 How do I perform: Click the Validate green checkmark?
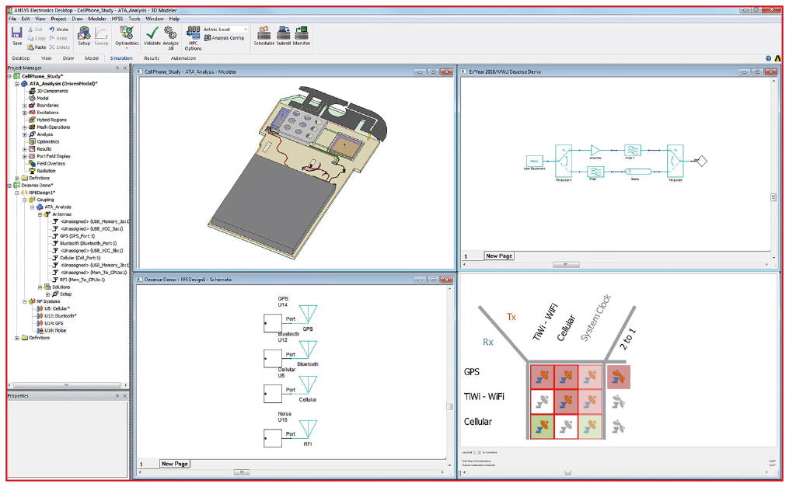(x=152, y=33)
